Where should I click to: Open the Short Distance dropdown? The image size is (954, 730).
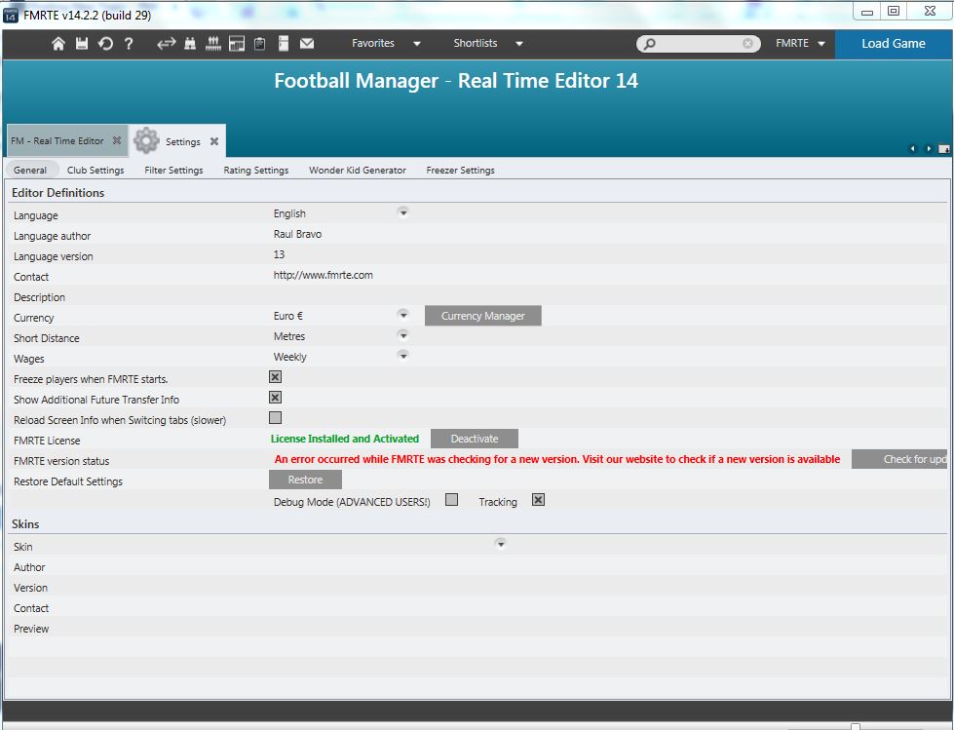tap(402, 335)
